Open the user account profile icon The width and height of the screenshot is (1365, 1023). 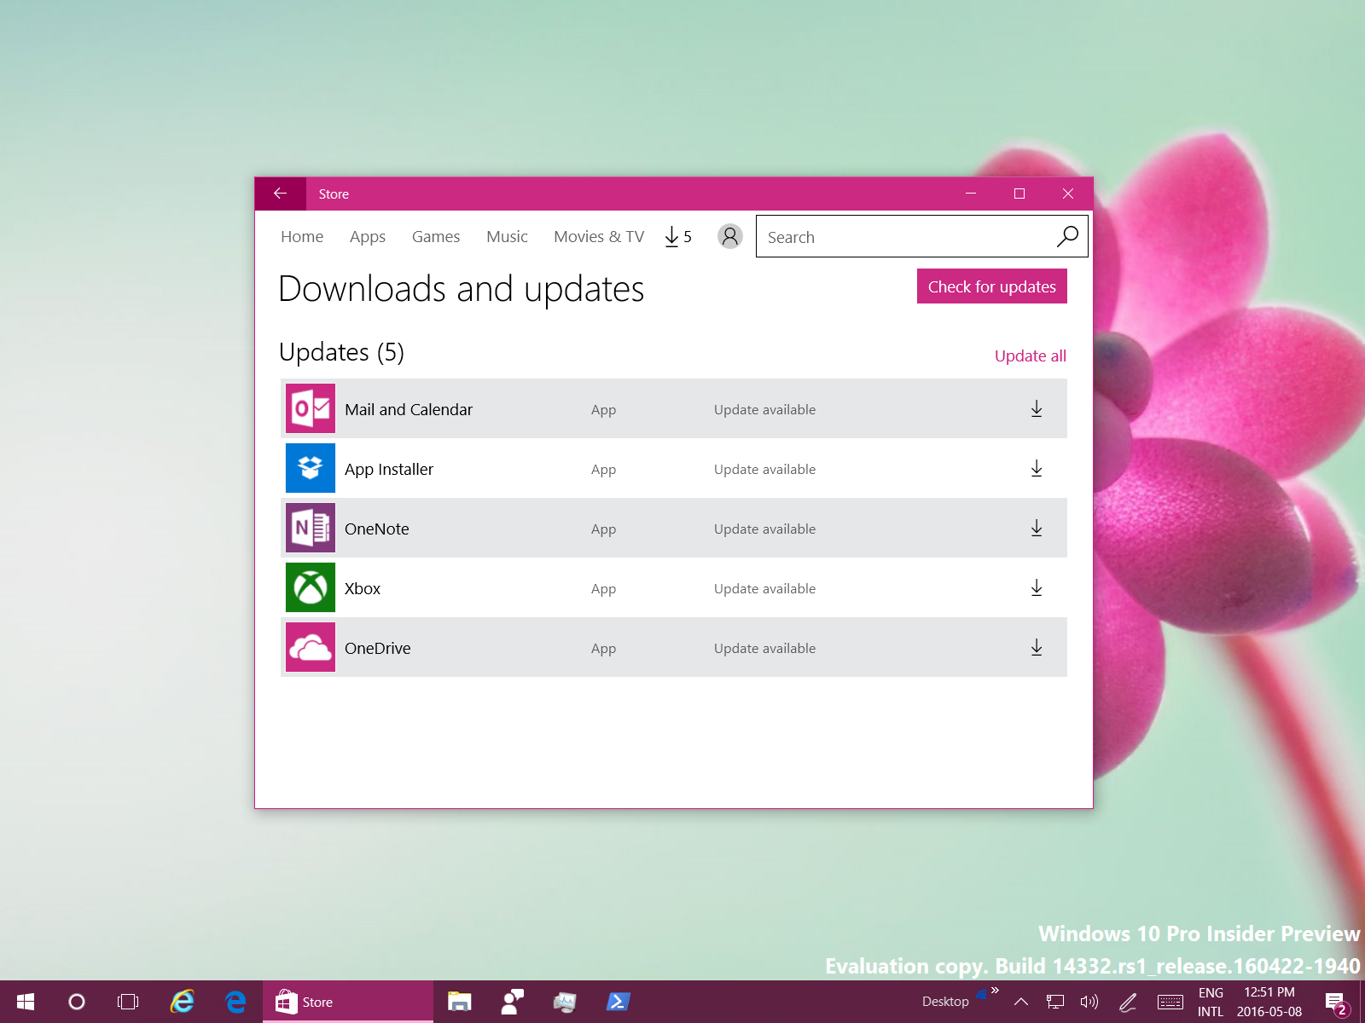point(729,236)
